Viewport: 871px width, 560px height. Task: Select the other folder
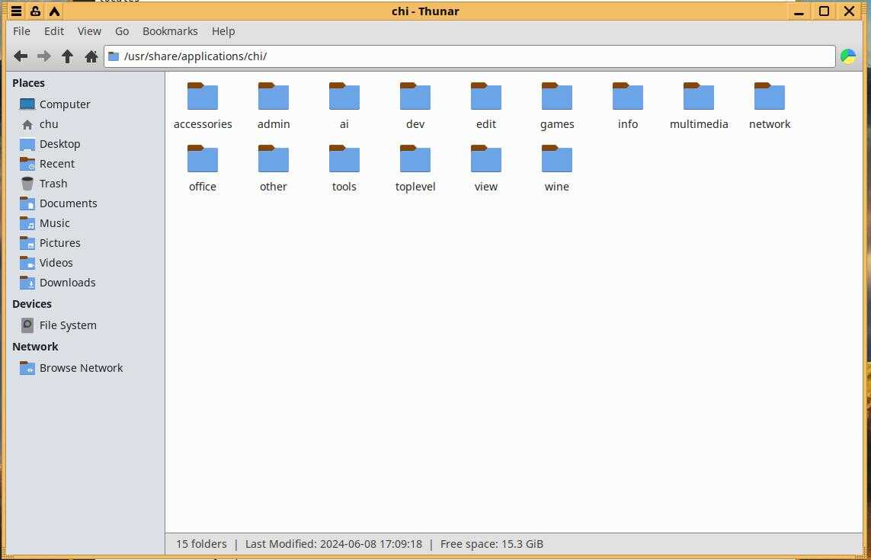click(x=274, y=158)
